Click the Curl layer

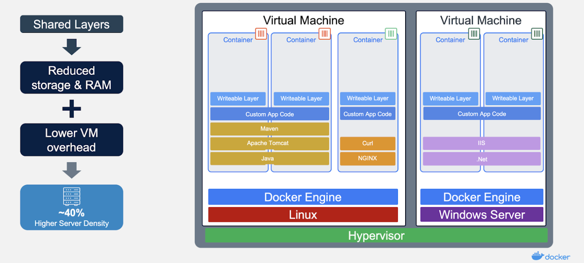point(368,143)
